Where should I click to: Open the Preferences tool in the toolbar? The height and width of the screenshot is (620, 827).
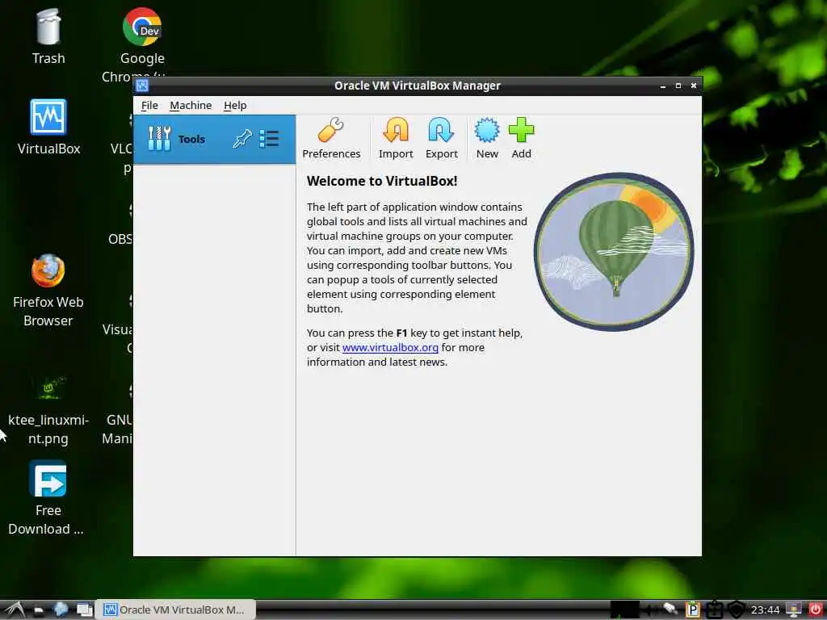coord(331,138)
